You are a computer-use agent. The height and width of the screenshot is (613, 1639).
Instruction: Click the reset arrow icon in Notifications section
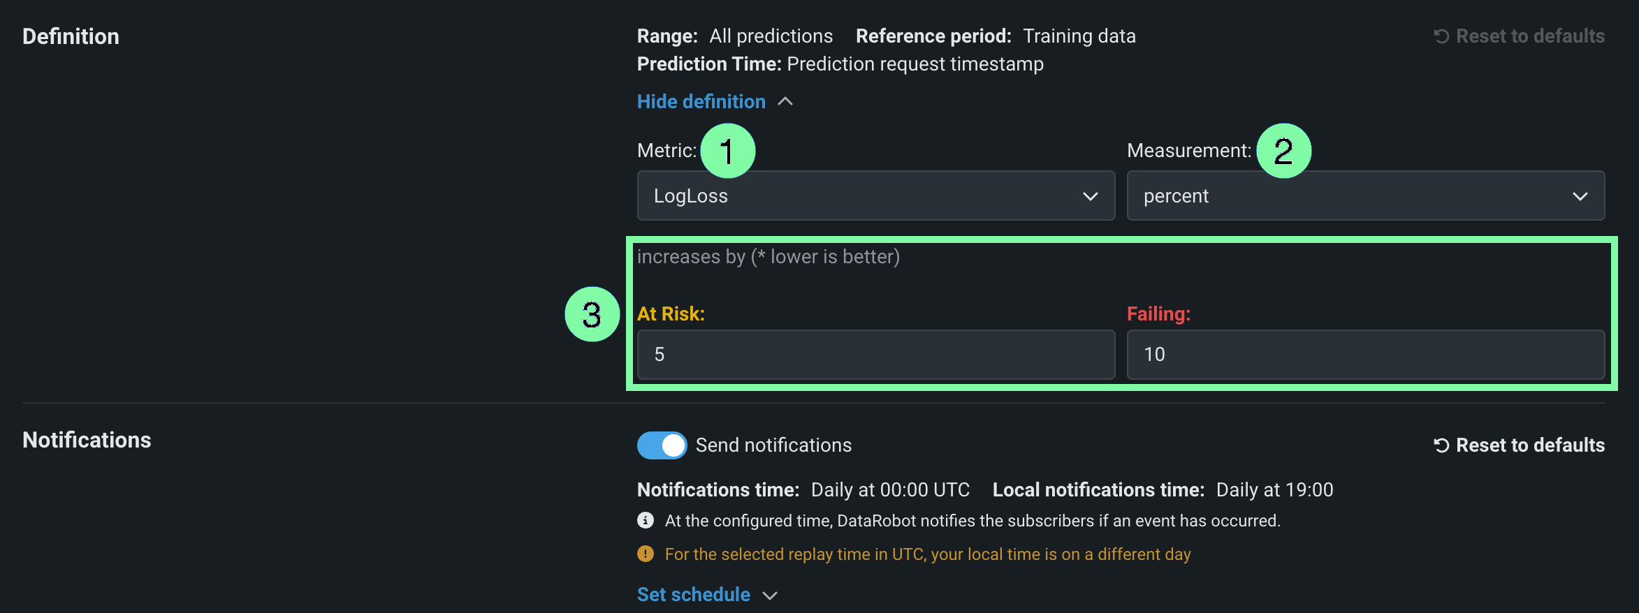click(x=1441, y=445)
